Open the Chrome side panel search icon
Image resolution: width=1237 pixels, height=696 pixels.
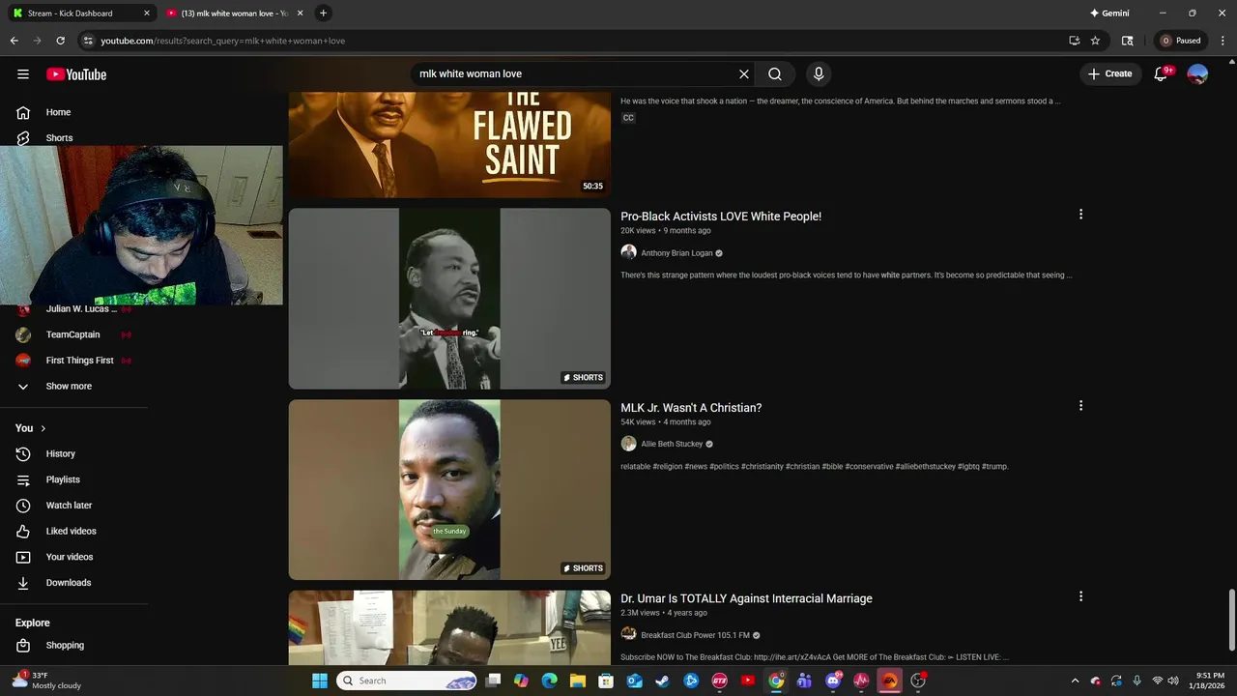pyautogui.click(x=1127, y=41)
